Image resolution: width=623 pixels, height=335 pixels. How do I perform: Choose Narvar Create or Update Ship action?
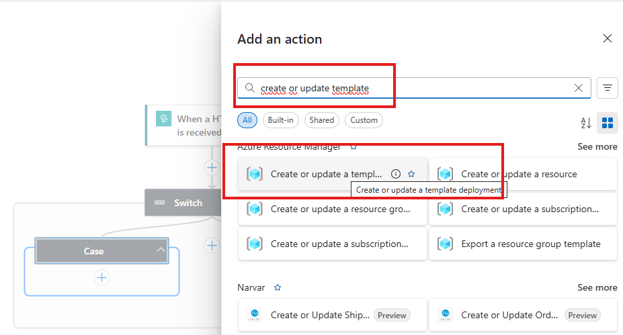pos(332,315)
